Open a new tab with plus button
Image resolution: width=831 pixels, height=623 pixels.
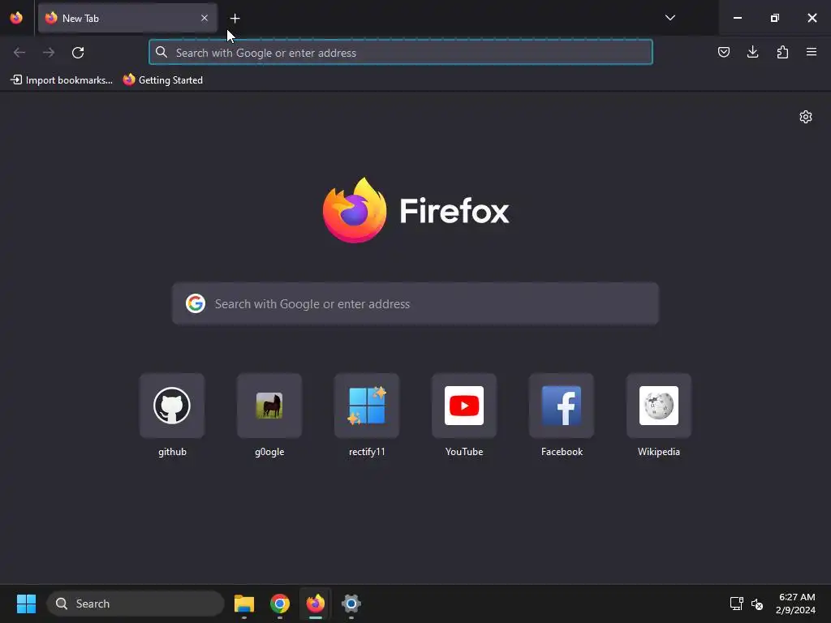pyautogui.click(x=235, y=19)
